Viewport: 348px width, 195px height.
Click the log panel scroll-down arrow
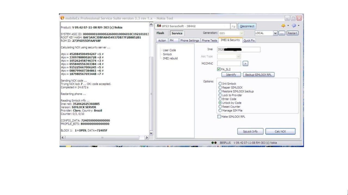click(x=151, y=133)
